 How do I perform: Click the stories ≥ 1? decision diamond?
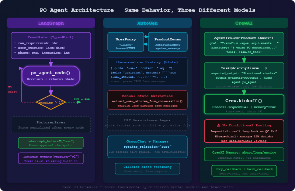tap(51, 102)
